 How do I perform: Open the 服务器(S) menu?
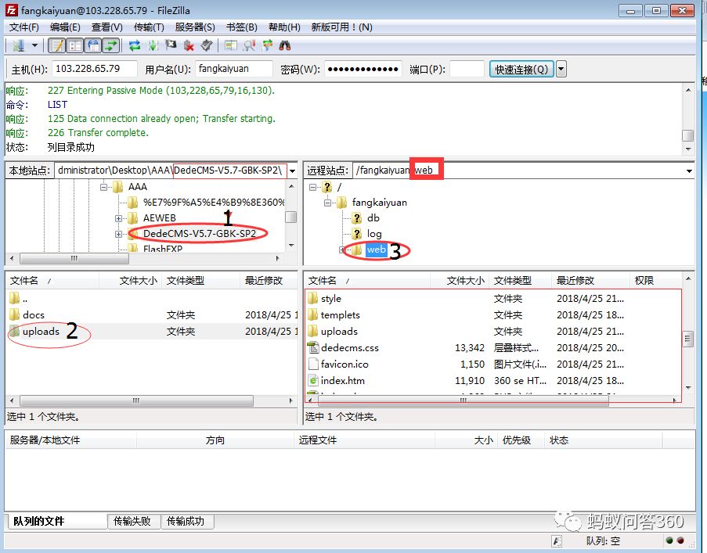pyautogui.click(x=195, y=27)
